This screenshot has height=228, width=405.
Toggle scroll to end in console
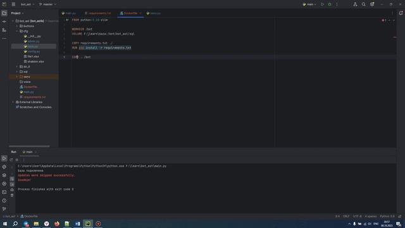point(12,184)
